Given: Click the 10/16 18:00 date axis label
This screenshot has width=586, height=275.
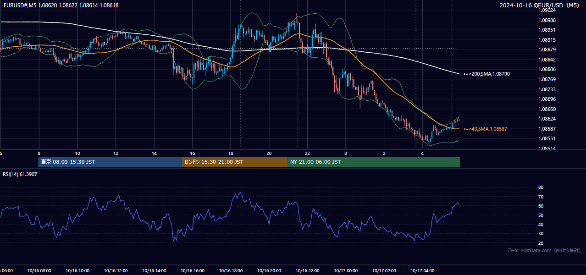Looking at the screenshot, I should click(231, 271).
